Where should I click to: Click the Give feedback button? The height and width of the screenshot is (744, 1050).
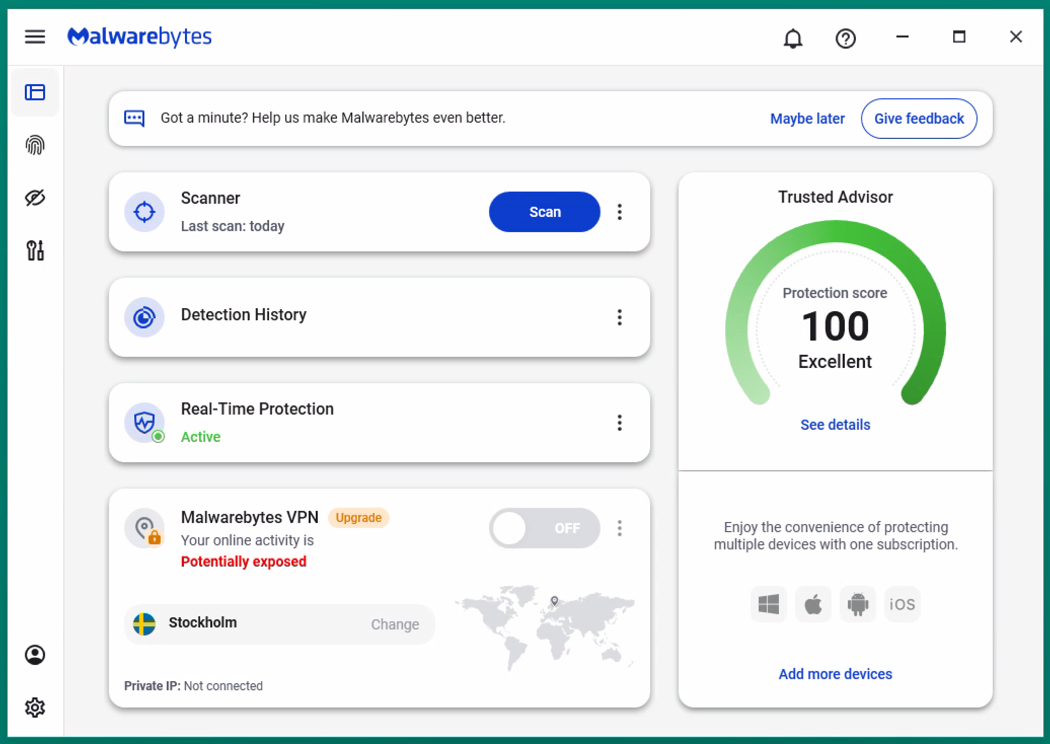[x=919, y=119]
